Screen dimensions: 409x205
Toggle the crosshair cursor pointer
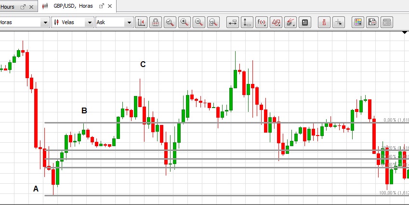point(339,22)
